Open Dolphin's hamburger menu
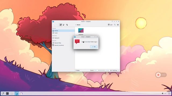This screenshot has width=172, height=96. (118, 25)
